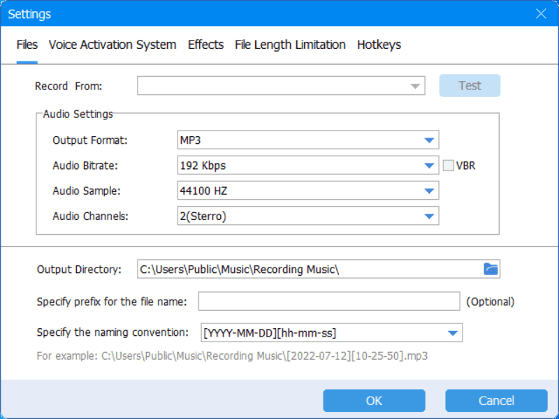Click the browse folder icon for Output Directory

pos(491,269)
